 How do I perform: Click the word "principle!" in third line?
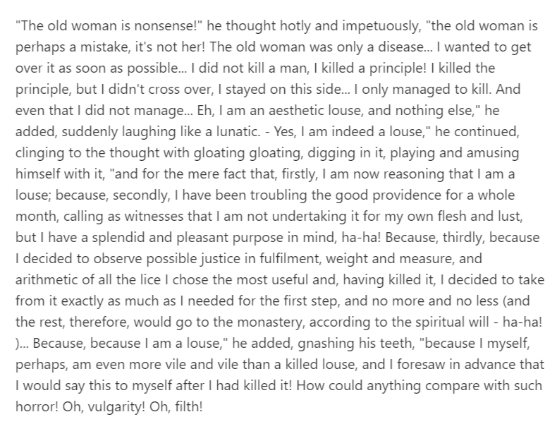click(x=398, y=68)
